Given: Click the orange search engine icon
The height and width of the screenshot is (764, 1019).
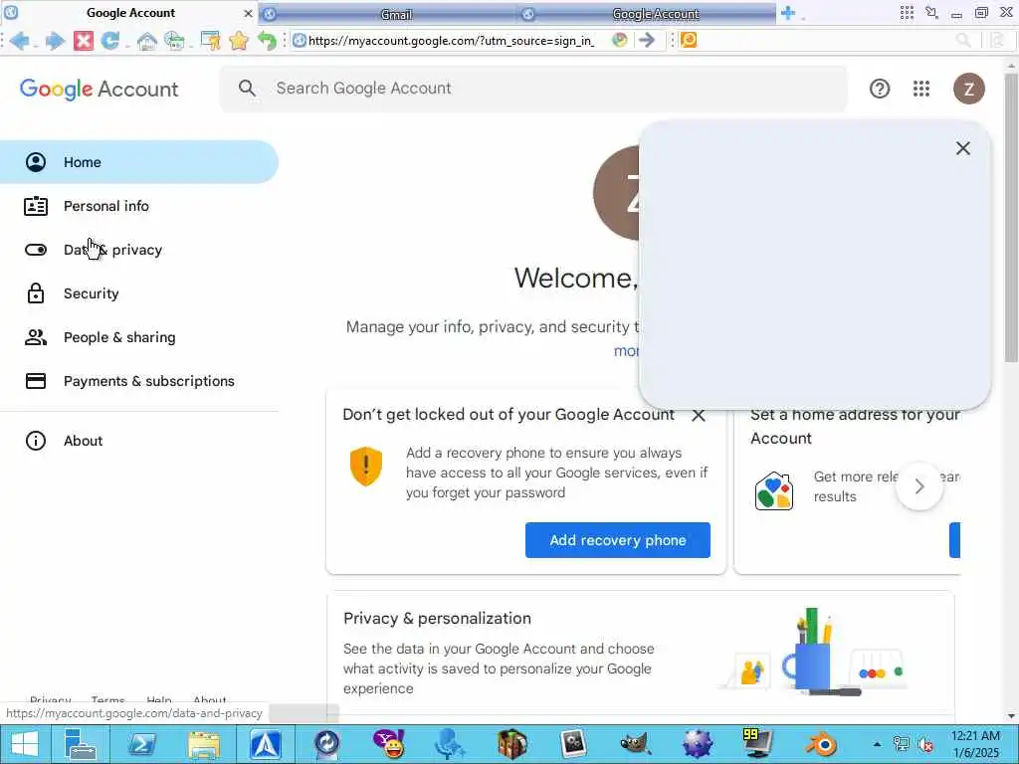Looking at the screenshot, I should [x=689, y=40].
